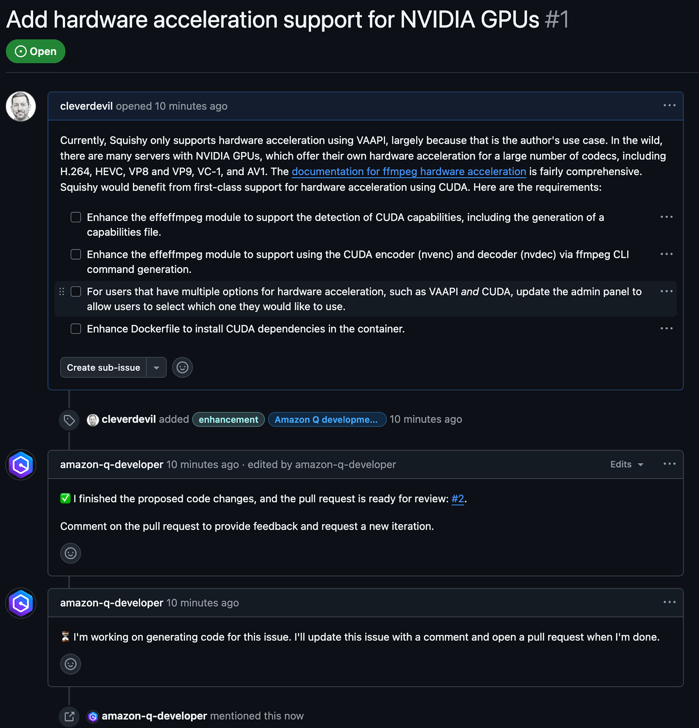The image size is (699, 728).
Task: Open three-dot menu for the Dockerfile task item
Action: click(666, 329)
